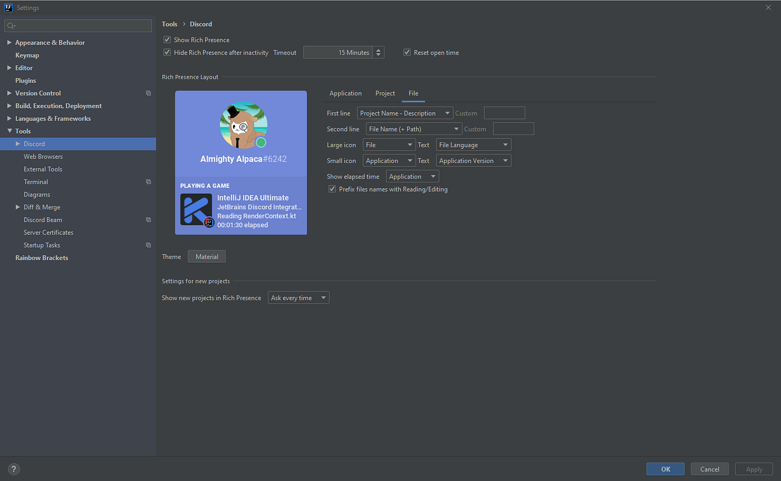Select the File tab

tap(413, 93)
